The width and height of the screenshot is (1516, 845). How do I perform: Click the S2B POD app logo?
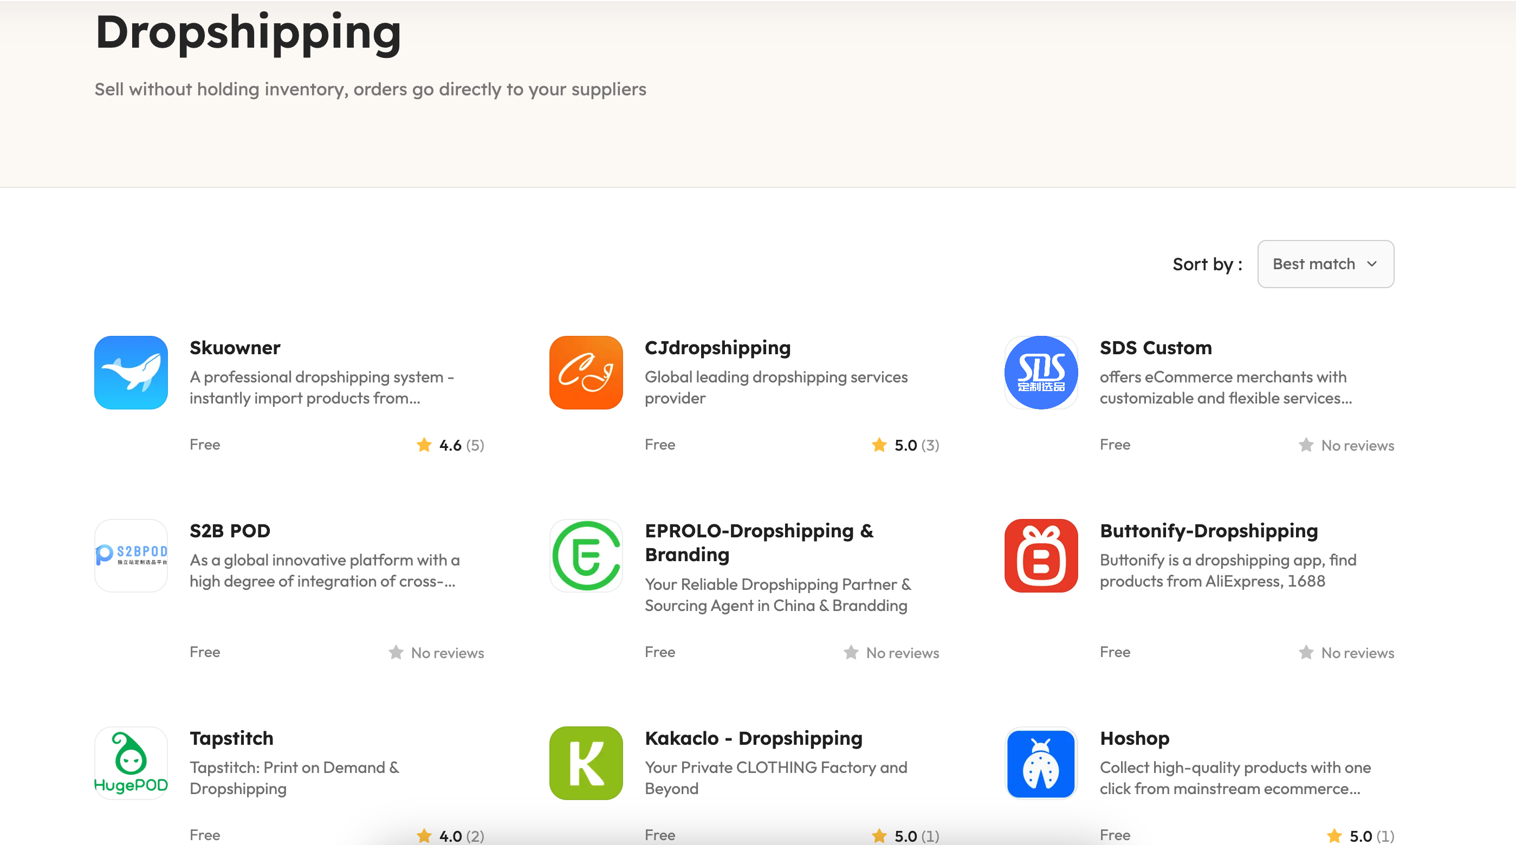[x=131, y=556]
